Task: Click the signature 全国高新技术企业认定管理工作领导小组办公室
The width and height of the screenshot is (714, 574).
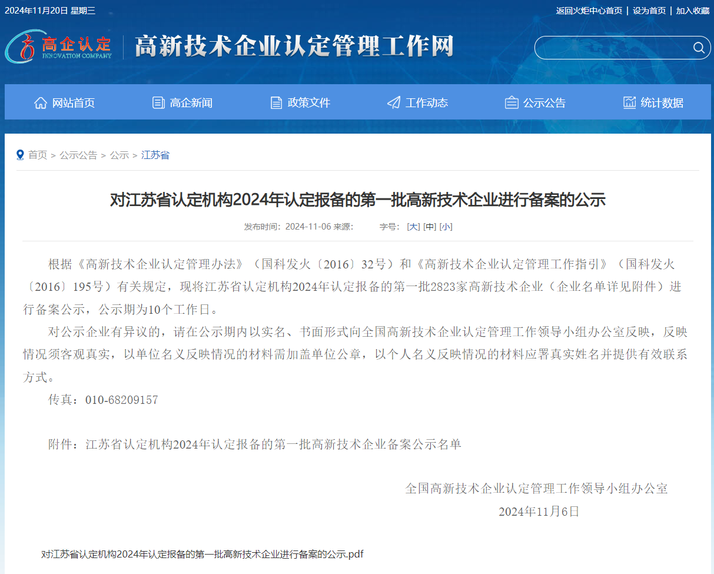Action: (x=536, y=489)
